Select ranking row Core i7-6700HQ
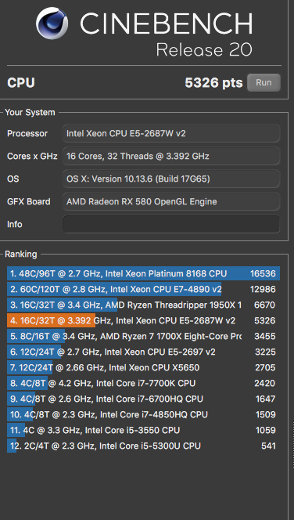The height and width of the screenshot is (520, 294). tap(143, 399)
